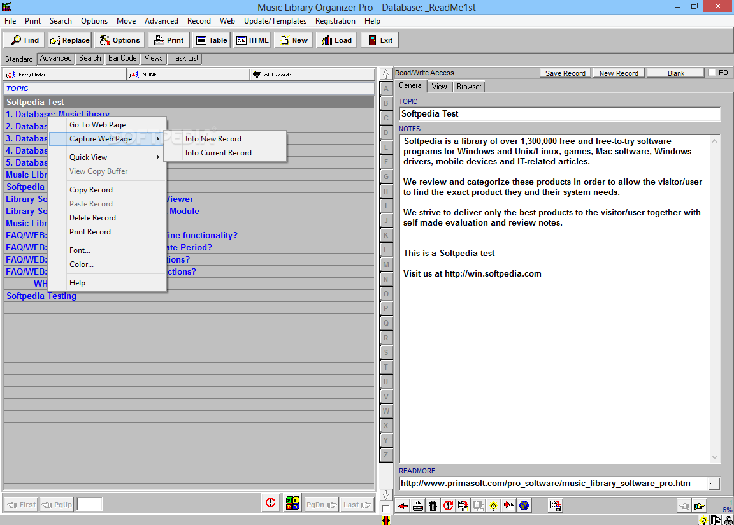The image size is (734, 525).
Task: Click the red back-arrow icon in record toolbar
Action: pyautogui.click(x=403, y=506)
